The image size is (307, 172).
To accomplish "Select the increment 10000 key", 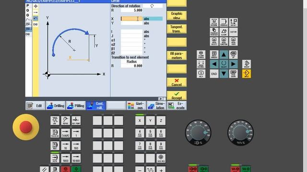I will (x=76, y=158).
